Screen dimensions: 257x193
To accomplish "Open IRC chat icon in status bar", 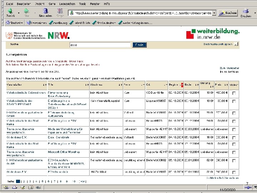I will pos(38,187).
